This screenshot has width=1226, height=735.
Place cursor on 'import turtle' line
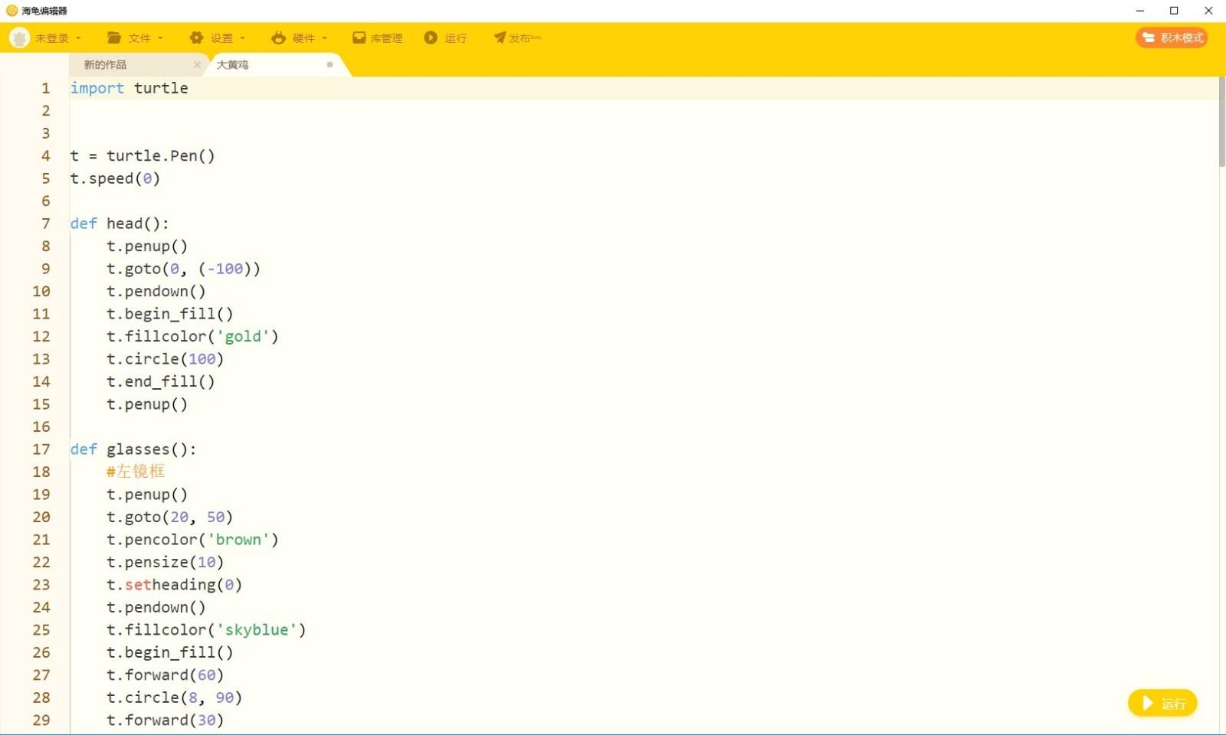point(129,88)
